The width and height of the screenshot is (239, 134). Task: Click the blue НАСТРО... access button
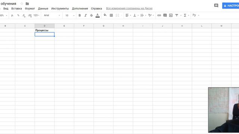click(x=230, y=6)
